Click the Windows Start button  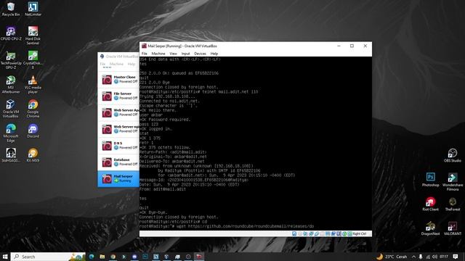(x=5, y=257)
